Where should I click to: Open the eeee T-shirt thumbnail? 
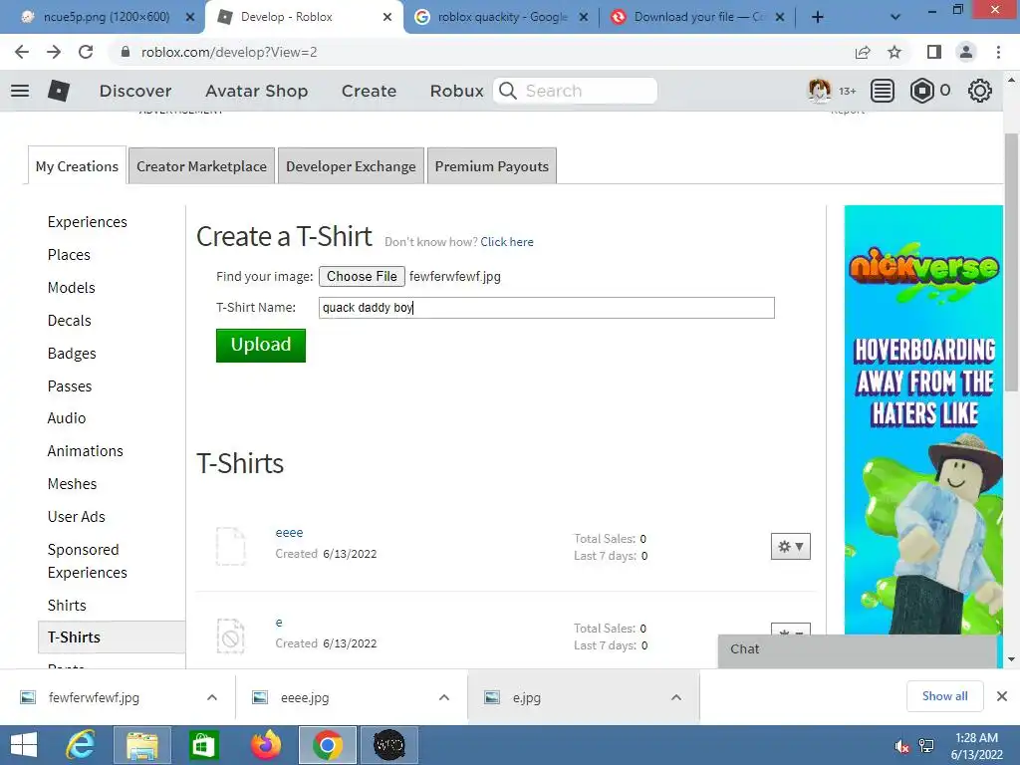click(231, 546)
